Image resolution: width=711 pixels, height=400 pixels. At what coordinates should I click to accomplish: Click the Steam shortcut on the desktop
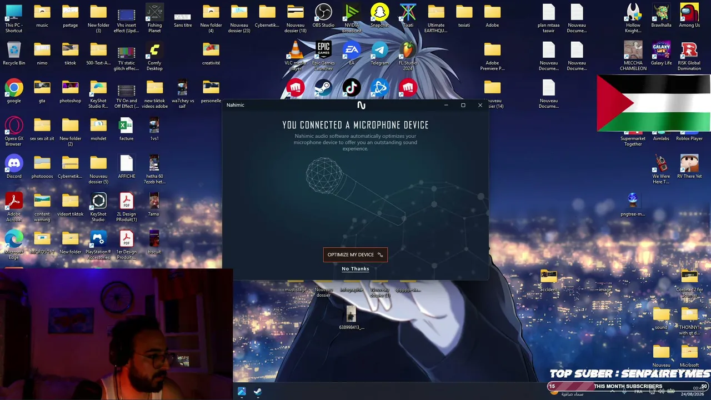point(323,88)
